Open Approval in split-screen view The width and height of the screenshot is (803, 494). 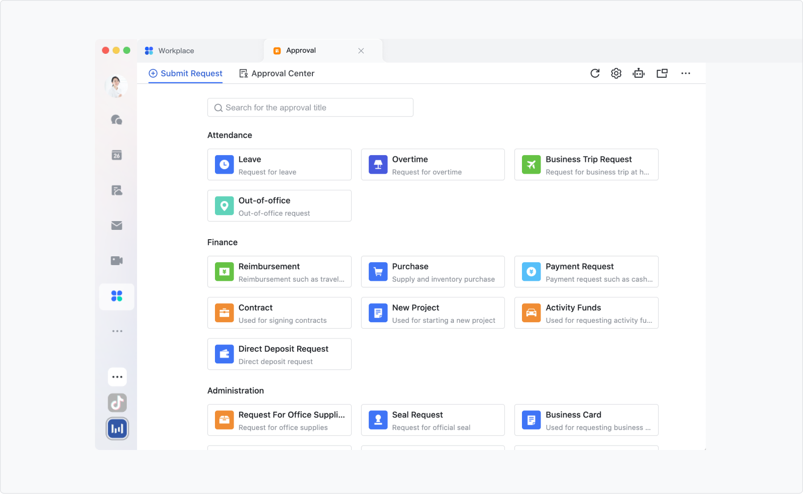[x=662, y=73]
